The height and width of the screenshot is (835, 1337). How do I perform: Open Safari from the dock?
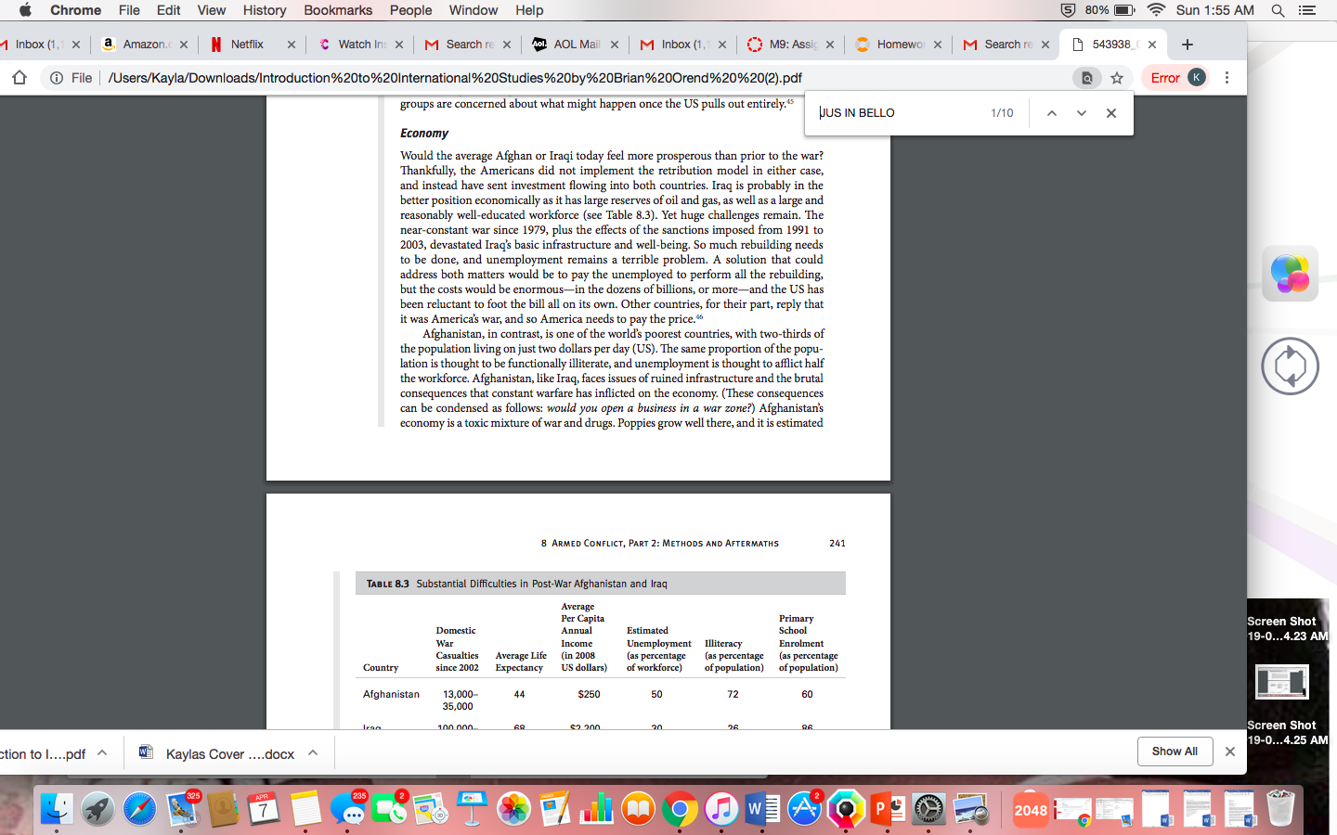139,809
